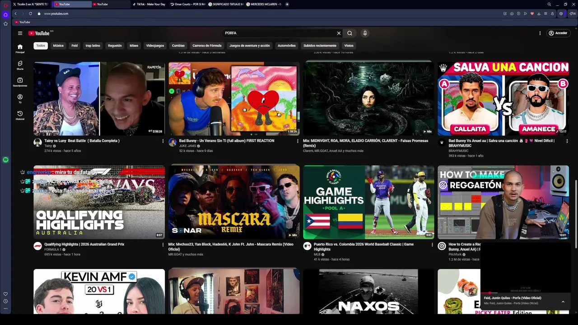
Task: Switch to the MERCEDES MCLAREN browser tab
Action: tap(264, 4)
